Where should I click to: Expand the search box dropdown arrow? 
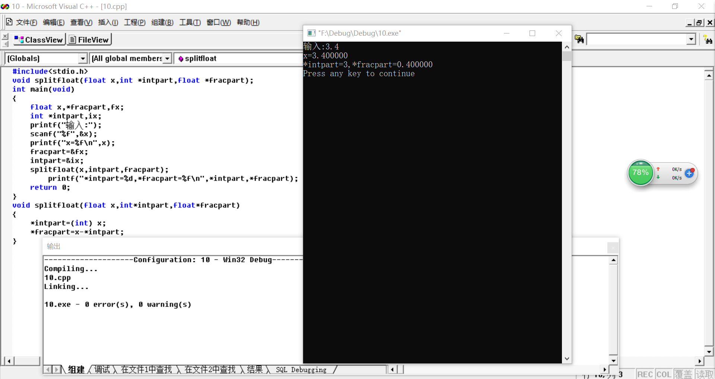691,39
